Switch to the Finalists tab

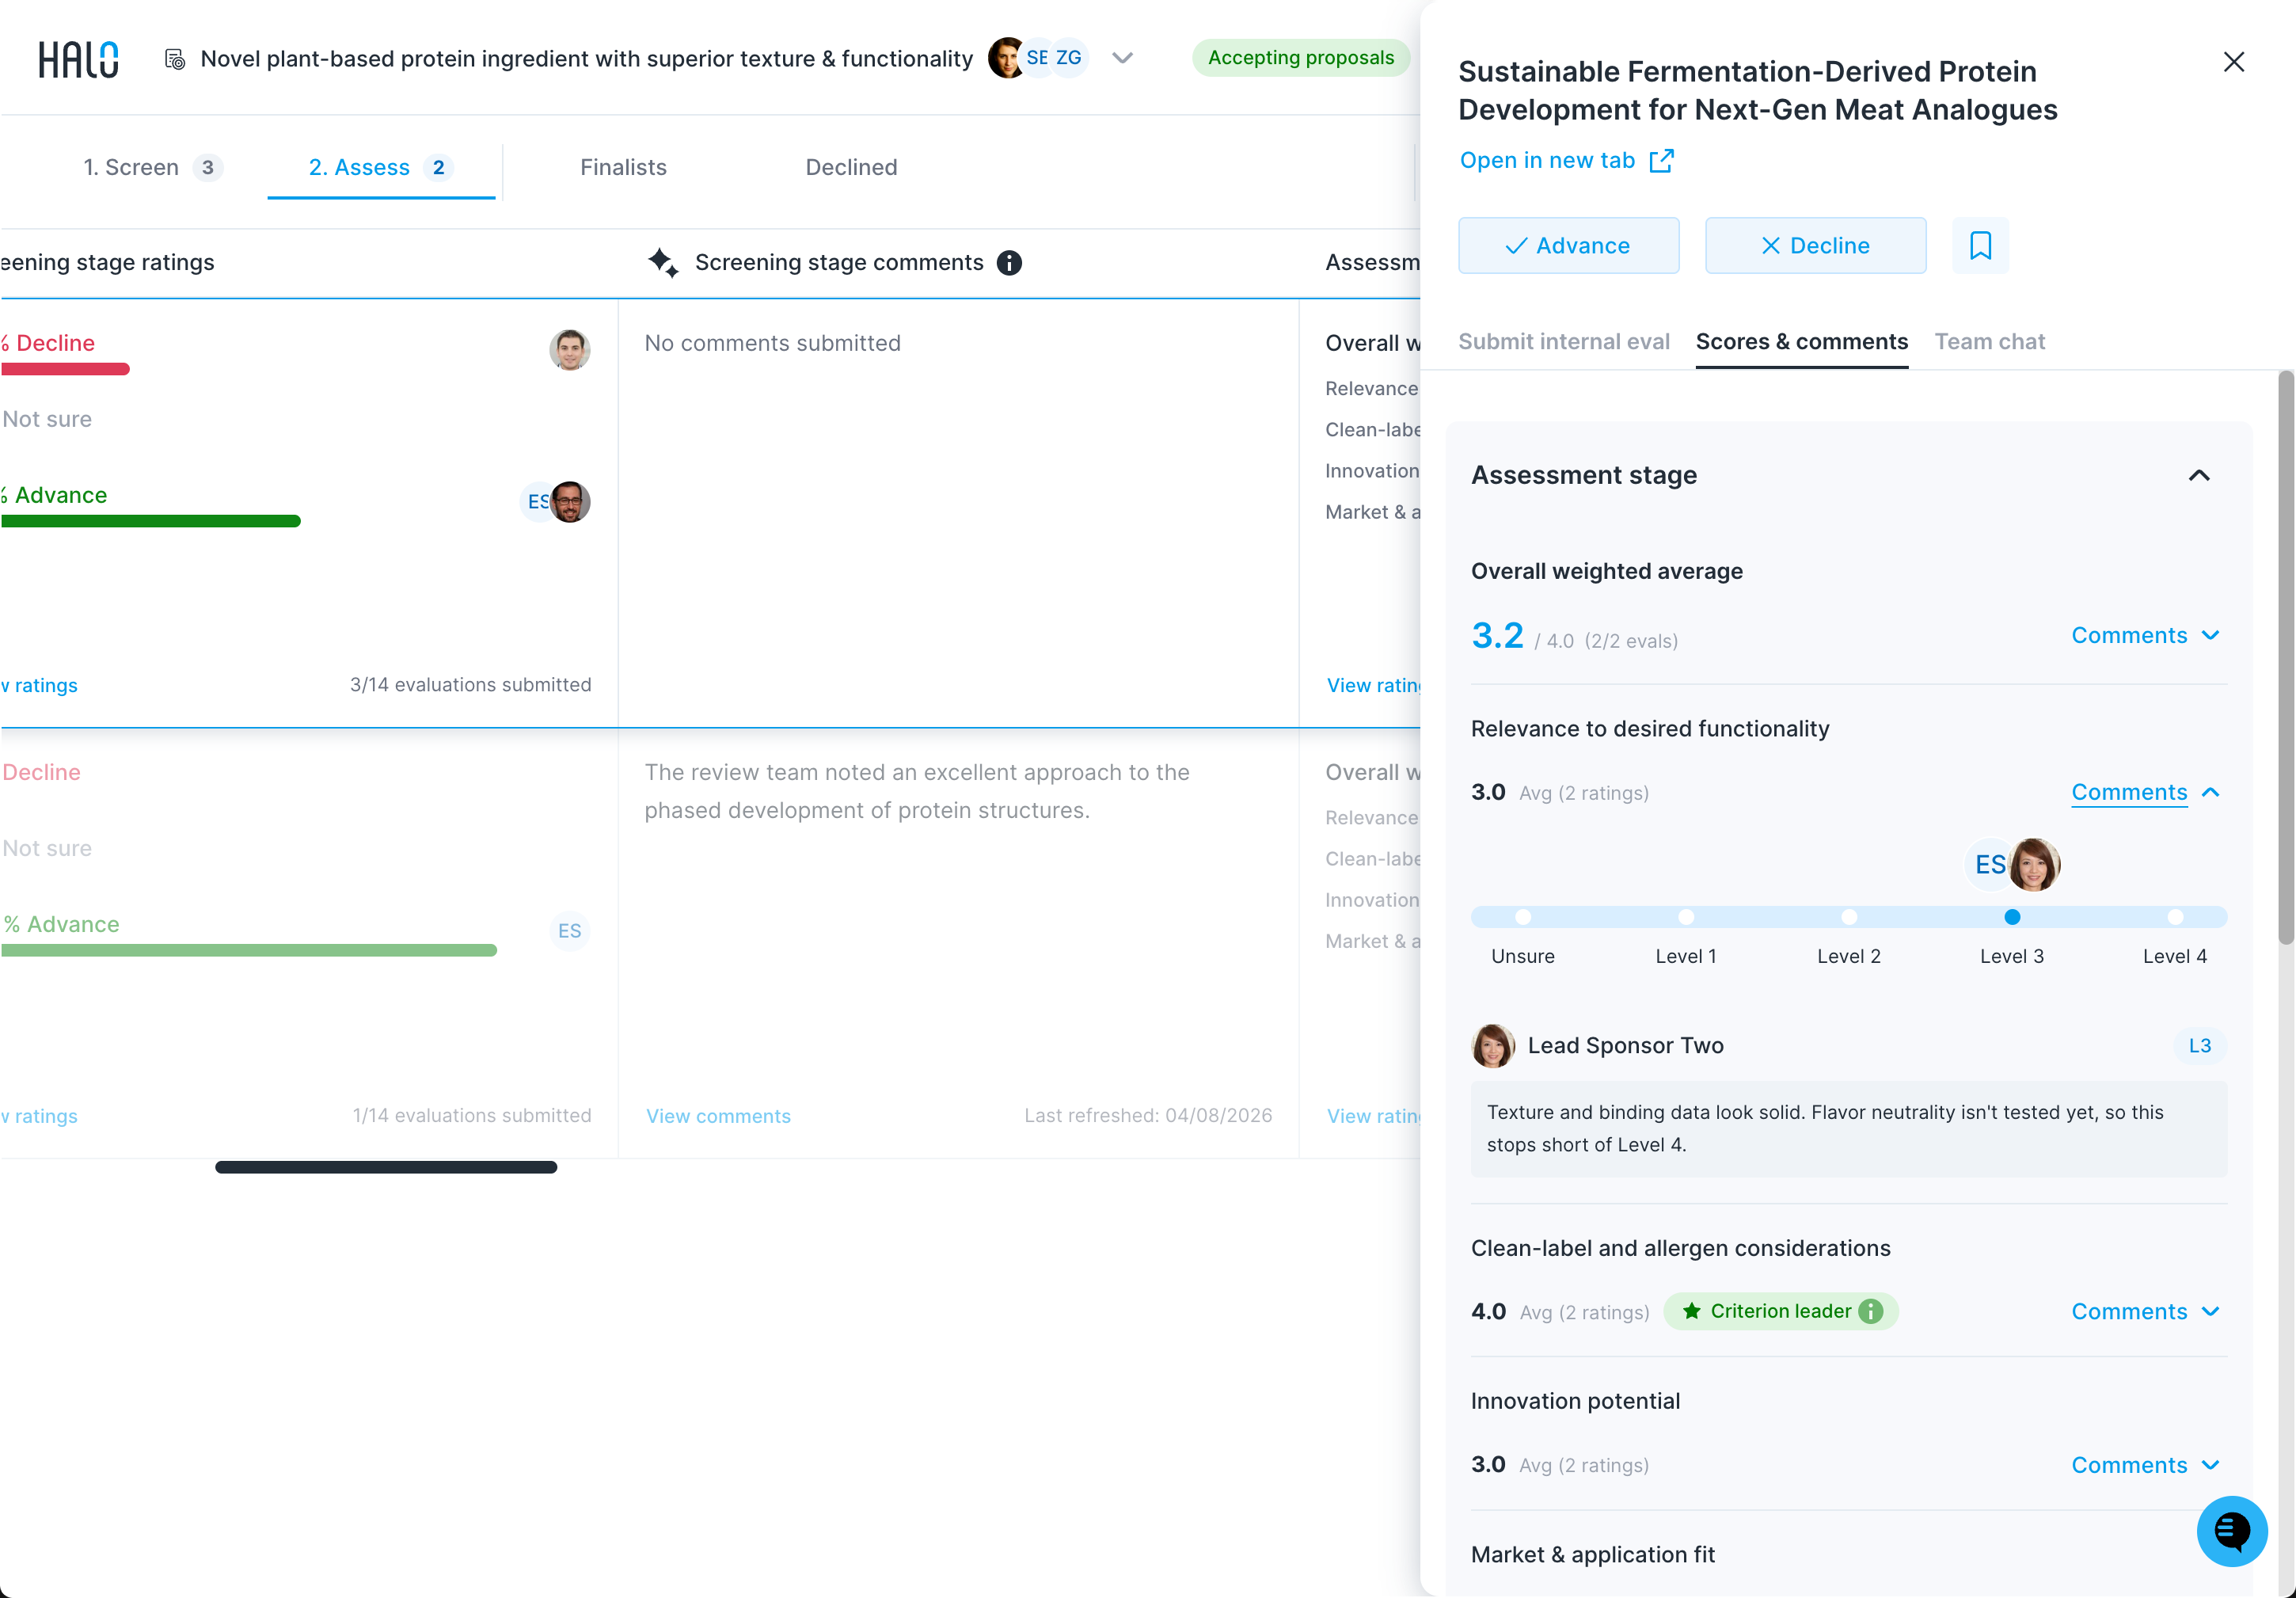tap(623, 167)
